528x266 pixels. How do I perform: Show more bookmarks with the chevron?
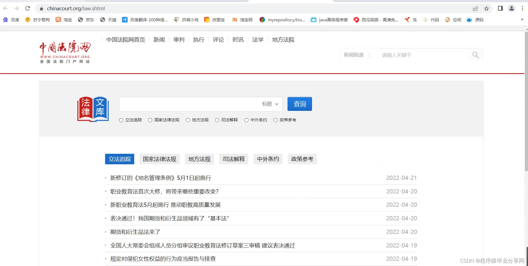point(522,19)
